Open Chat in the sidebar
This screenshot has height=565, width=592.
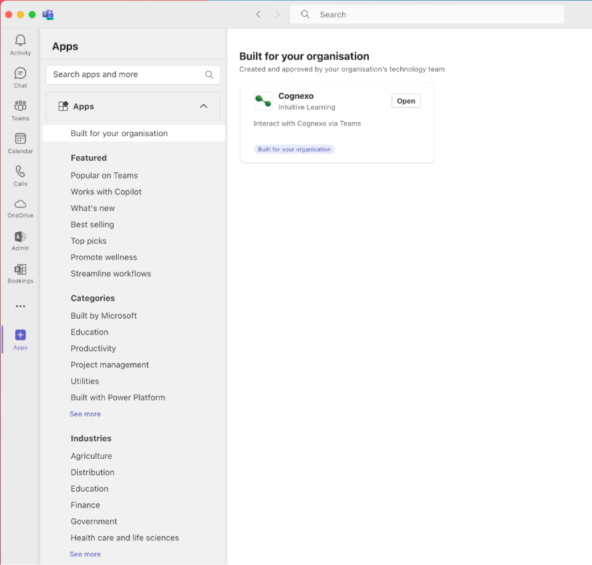point(20,73)
